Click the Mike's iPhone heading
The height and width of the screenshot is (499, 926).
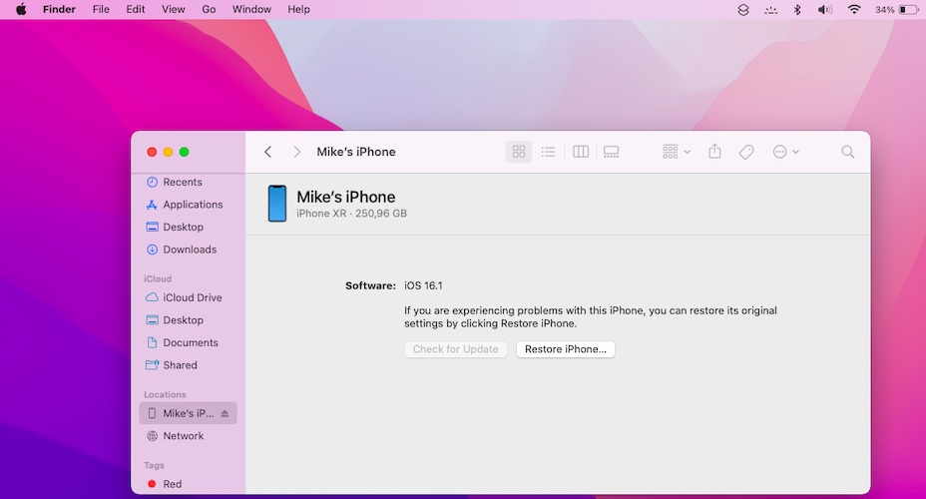(x=346, y=197)
